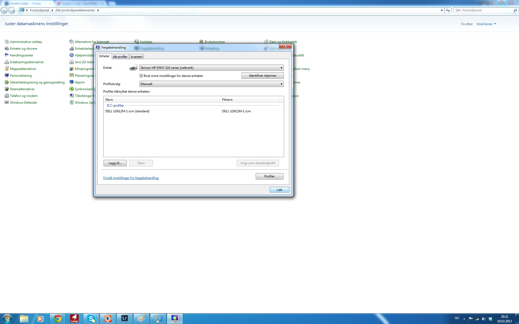Click Lukk to close dialog

coord(280,190)
